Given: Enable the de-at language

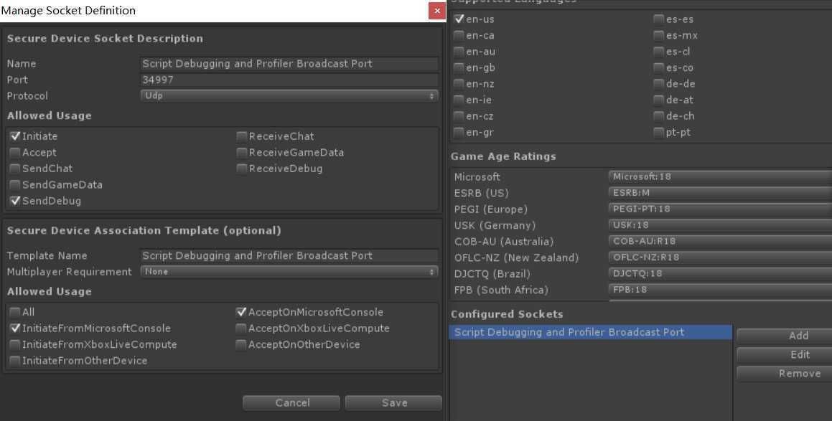Looking at the screenshot, I should 659,100.
